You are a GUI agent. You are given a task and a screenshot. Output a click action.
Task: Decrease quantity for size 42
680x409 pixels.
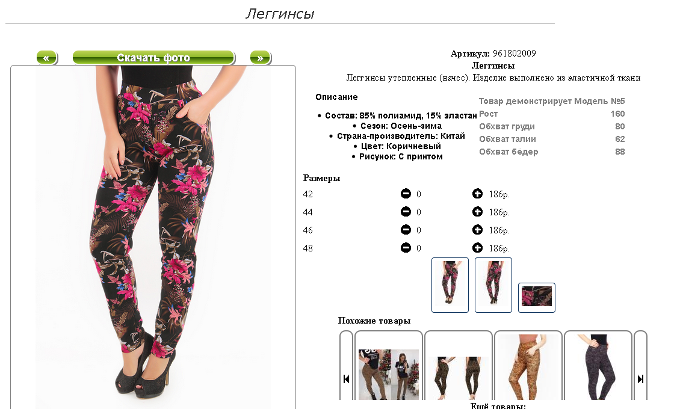coord(406,194)
